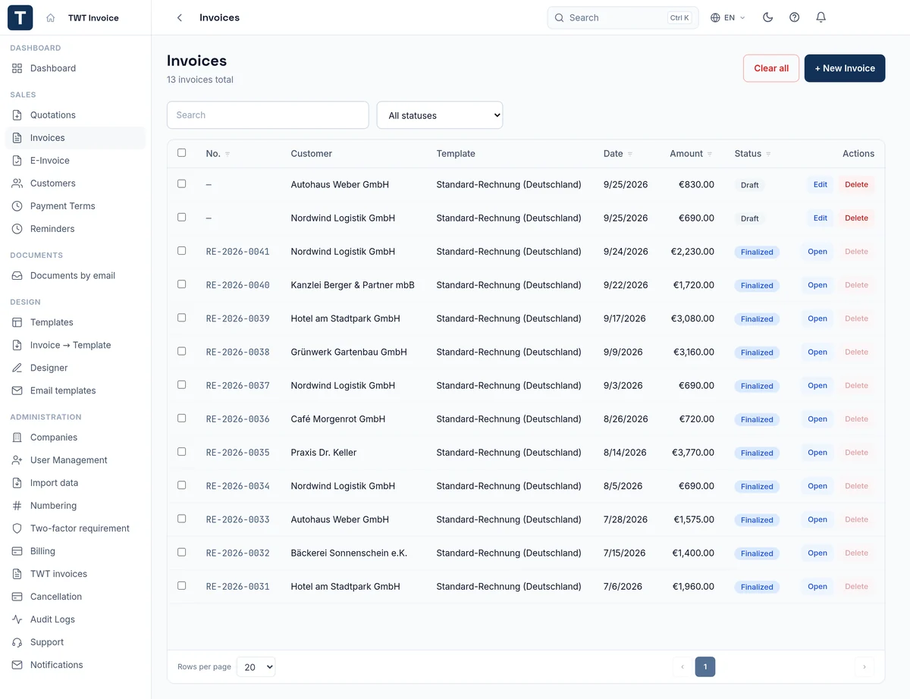Screen dimensions: 910x699
Task: Open invoice RE-2026-0041
Action: coord(817,252)
